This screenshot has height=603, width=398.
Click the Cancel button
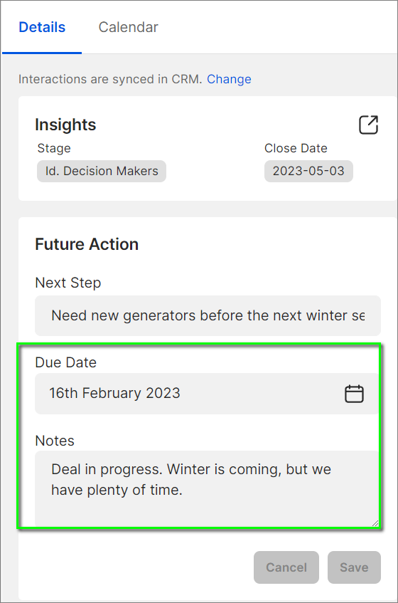286,567
